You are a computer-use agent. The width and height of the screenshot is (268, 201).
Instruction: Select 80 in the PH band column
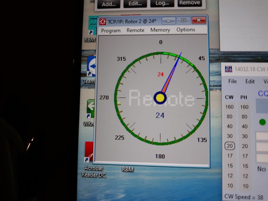[x=244, y=117]
